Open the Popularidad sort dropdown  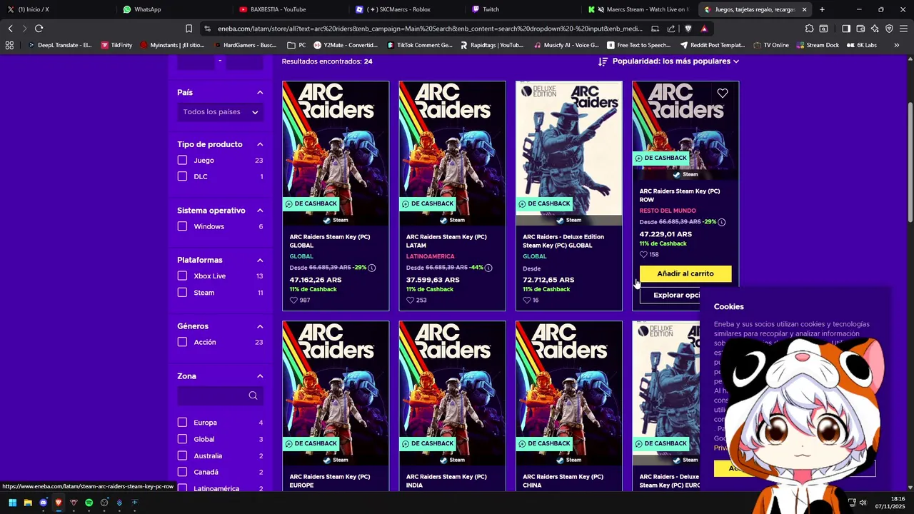668,61
